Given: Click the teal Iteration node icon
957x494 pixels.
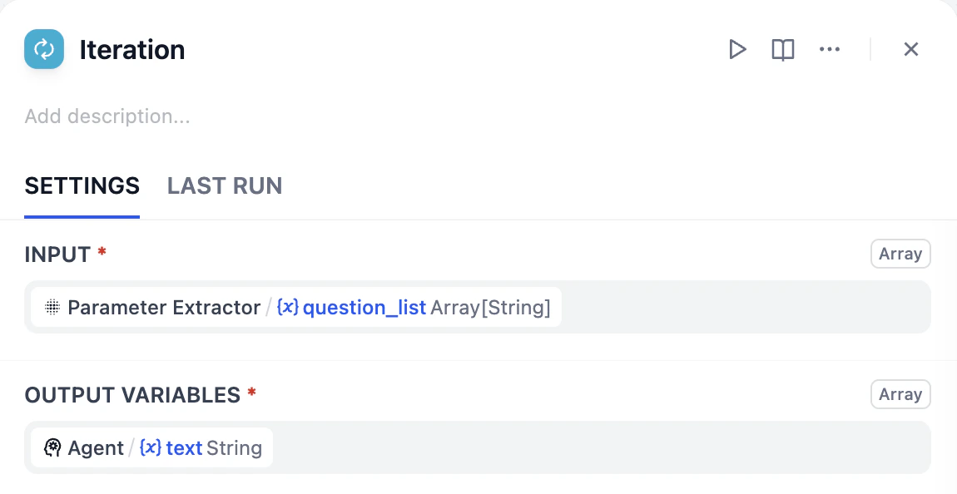Looking at the screenshot, I should coord(43,49).
